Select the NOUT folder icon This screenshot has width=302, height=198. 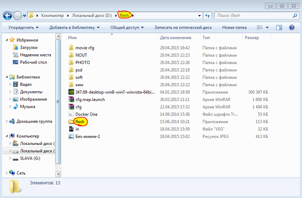(71, 55)
